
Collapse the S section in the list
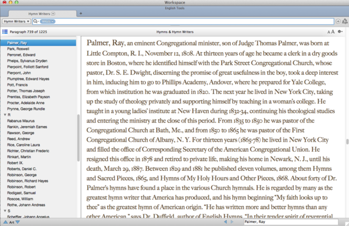tap(5, 211)
